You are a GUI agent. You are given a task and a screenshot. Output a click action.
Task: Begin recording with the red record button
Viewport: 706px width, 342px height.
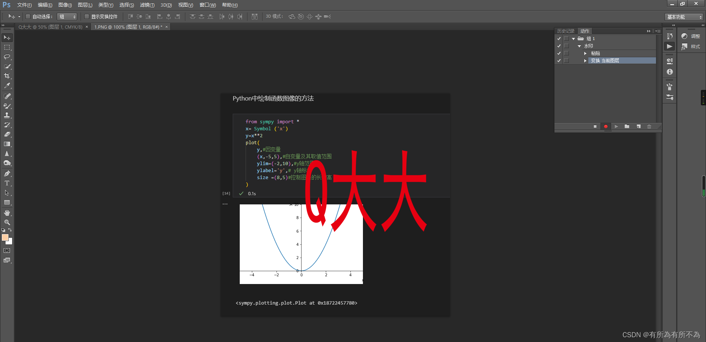[x=606, y=127]
